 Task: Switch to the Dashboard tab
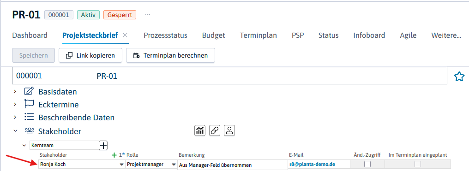click(x=30, y=35)
